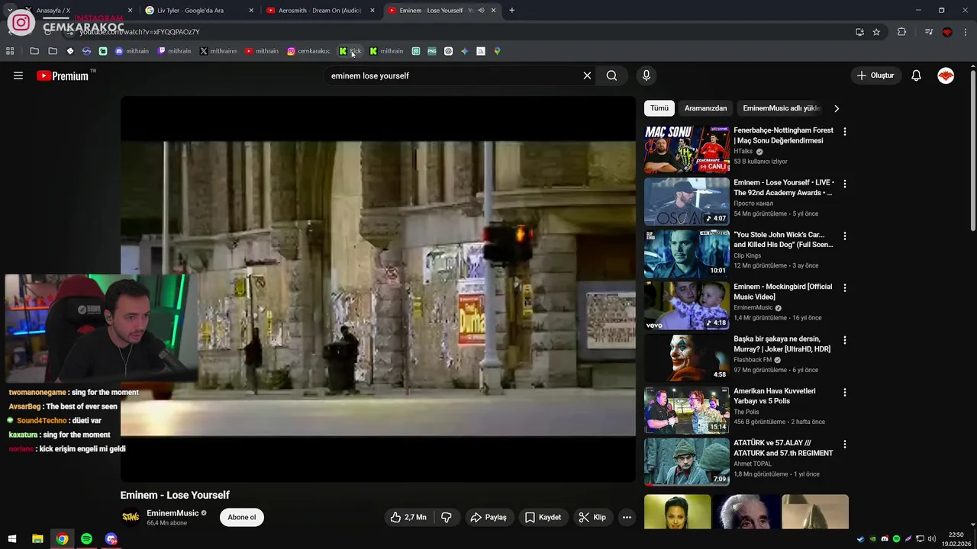Click Windows Start button

pyautogui.click(x=12, y=539)
